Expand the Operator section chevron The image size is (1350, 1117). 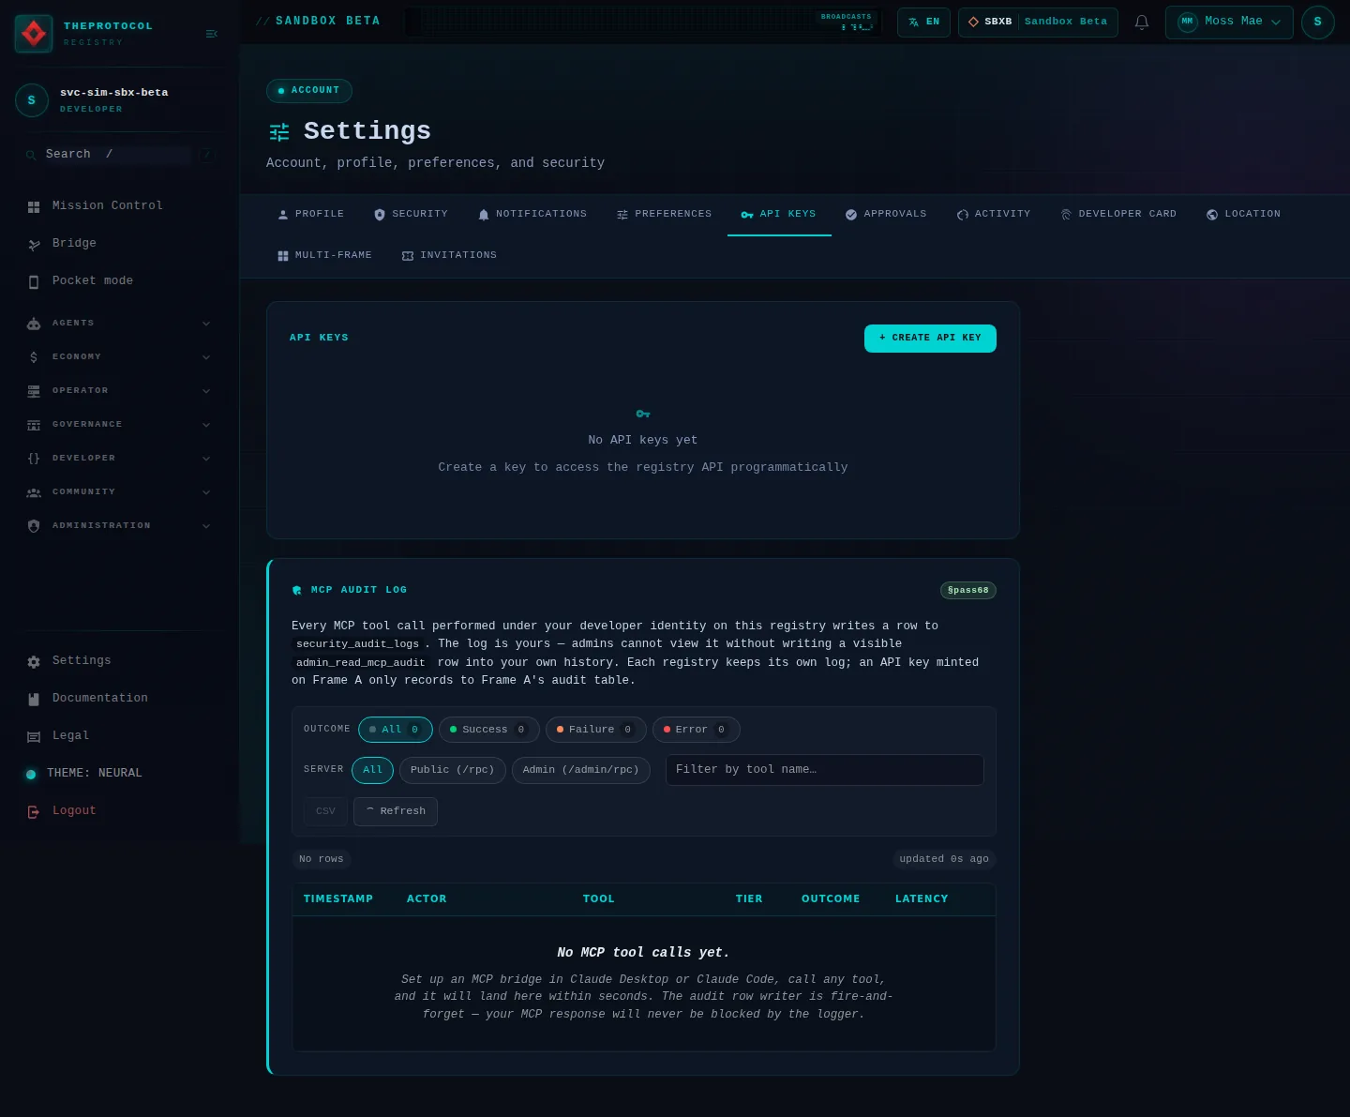(206, 391)
